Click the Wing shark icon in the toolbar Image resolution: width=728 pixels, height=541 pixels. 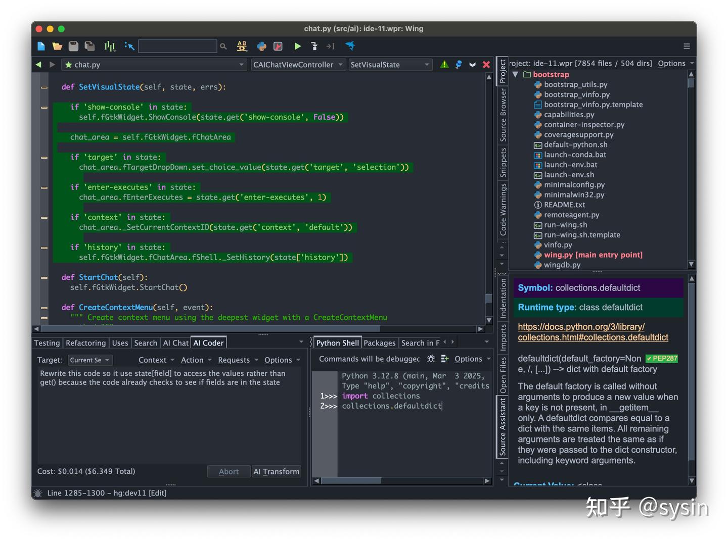351,46
